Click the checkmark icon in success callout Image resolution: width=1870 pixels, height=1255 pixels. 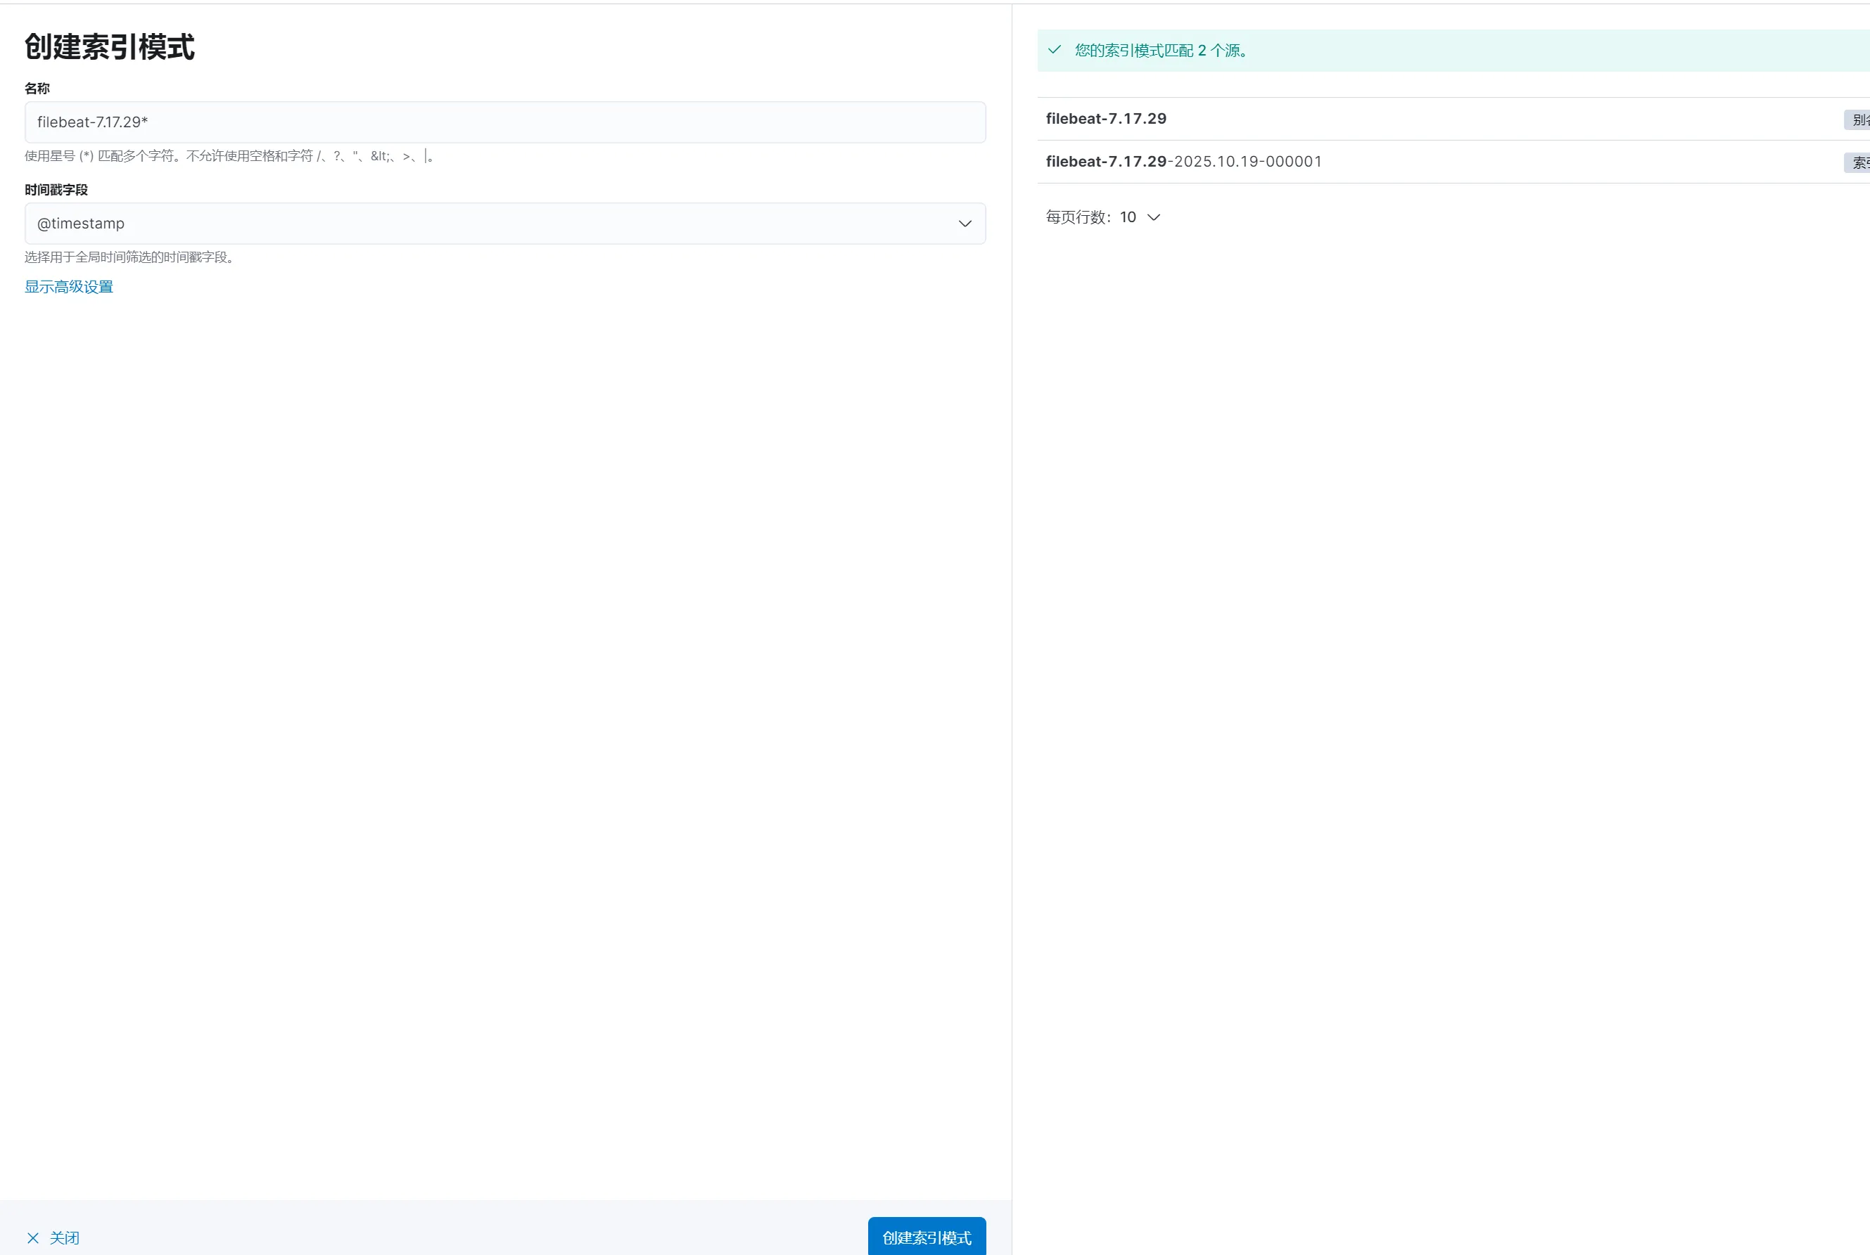click(x=1055, y=50)
